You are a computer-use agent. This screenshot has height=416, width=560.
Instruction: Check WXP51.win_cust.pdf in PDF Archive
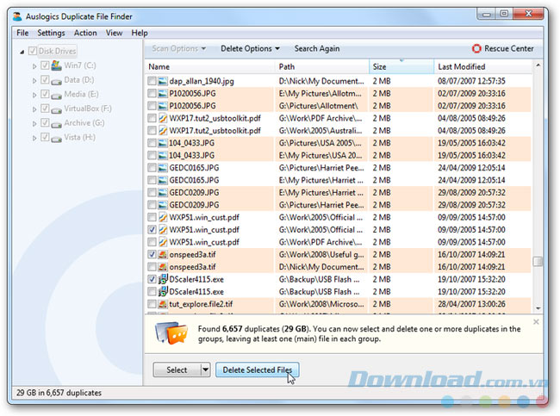pyautogui.click(x=152, y=242)
